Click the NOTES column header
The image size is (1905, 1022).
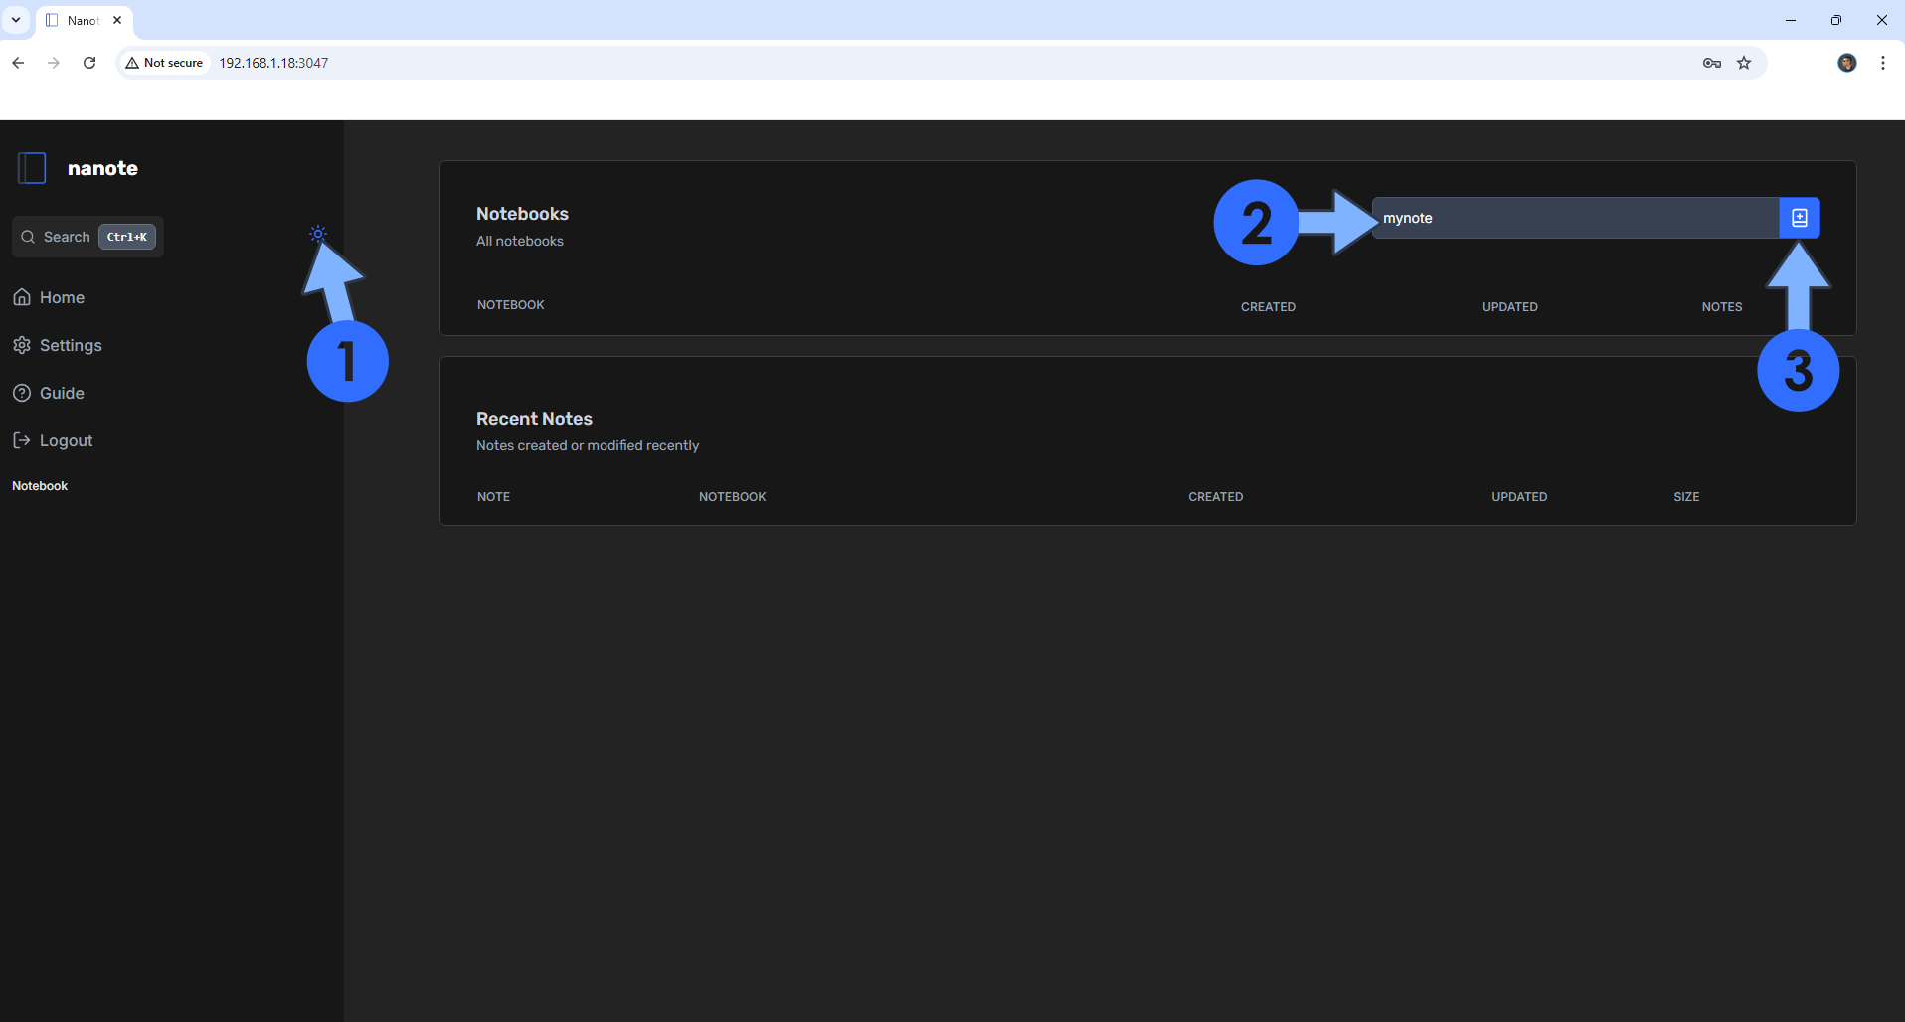click(1722, 307)
